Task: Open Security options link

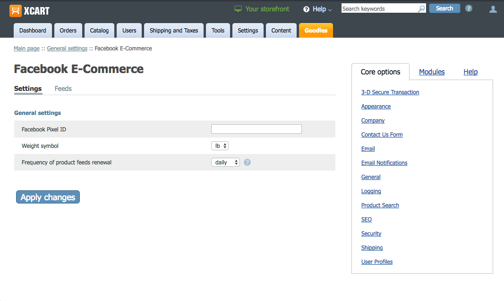Action: pos(371,233)
